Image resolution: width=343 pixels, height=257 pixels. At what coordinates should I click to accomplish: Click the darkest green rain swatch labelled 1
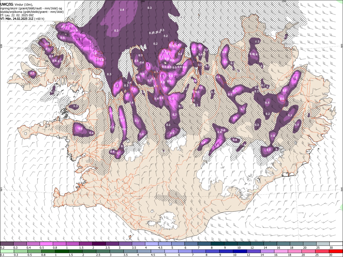(62, 251)
